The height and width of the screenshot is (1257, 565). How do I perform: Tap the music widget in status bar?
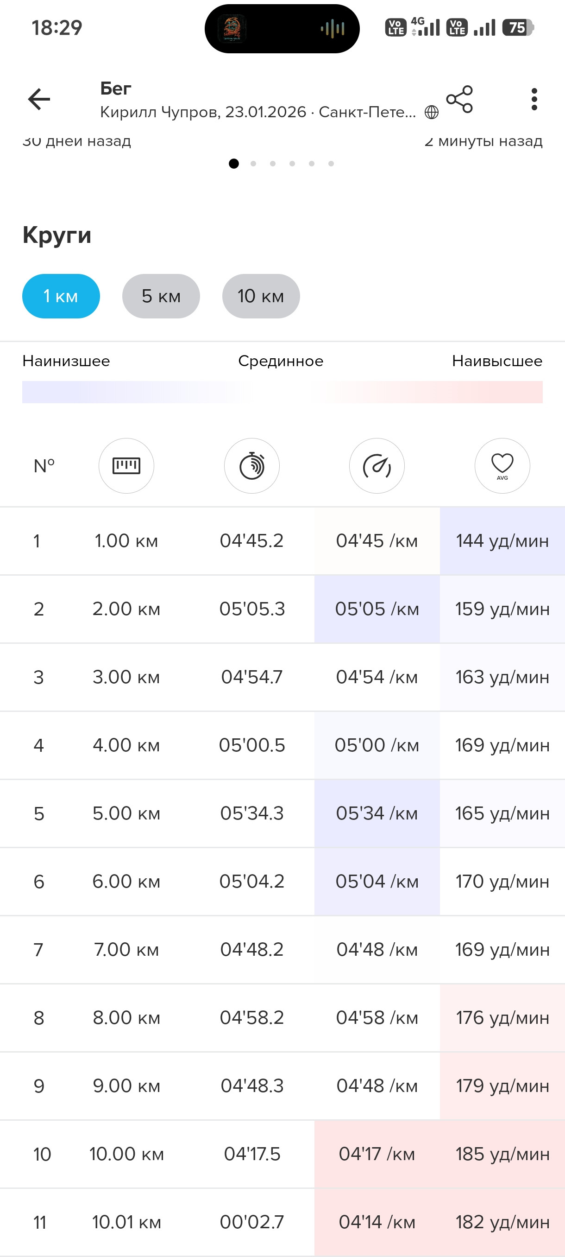[x=282, y=29]
